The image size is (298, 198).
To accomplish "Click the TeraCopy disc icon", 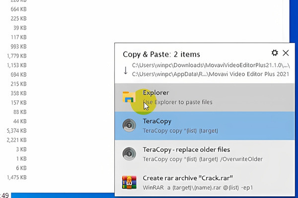I will click(x=129, y=125).
